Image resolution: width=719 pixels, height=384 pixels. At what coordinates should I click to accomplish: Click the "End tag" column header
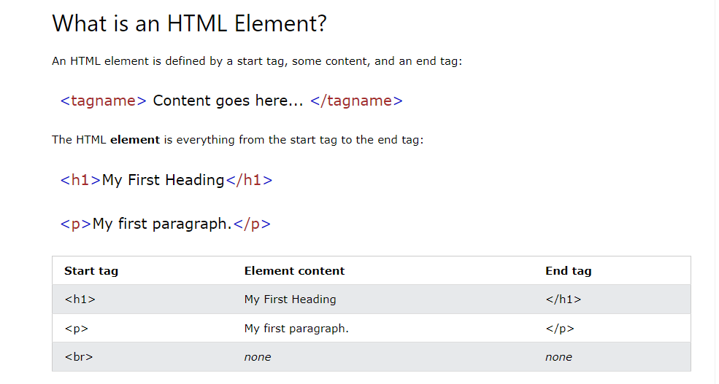click(568, 271)
